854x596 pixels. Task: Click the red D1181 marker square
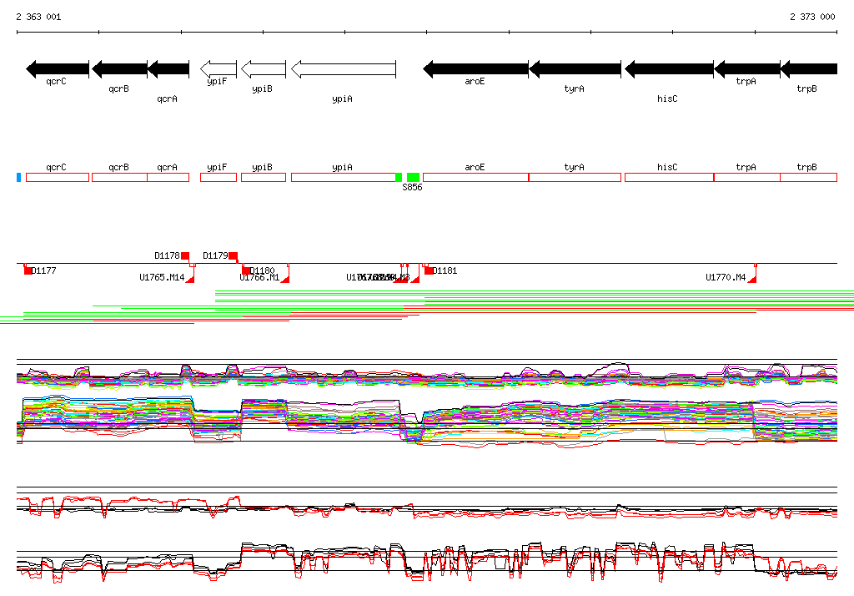click(429, 270)
